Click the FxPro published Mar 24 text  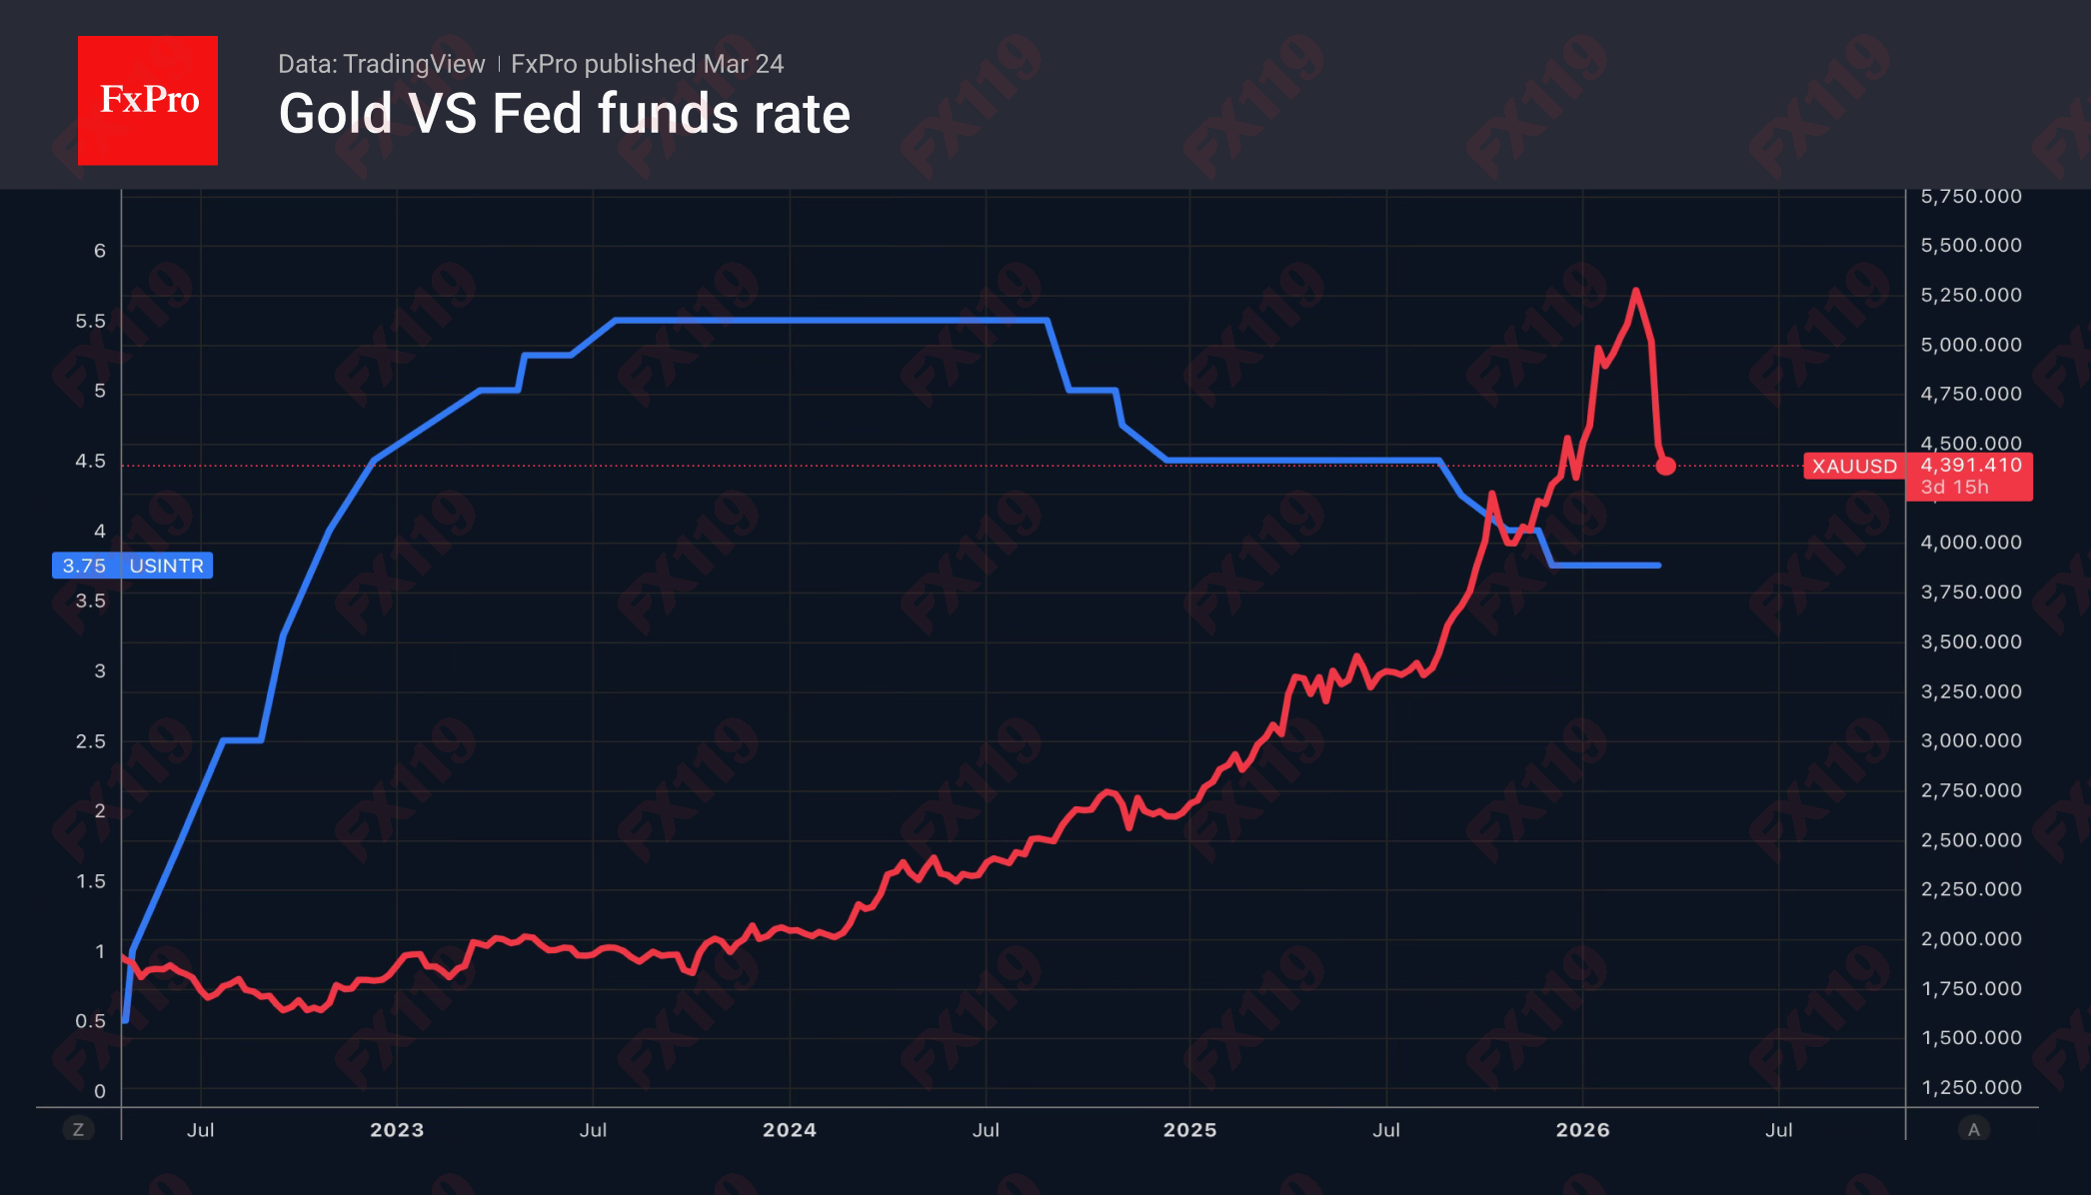[647, 64]
